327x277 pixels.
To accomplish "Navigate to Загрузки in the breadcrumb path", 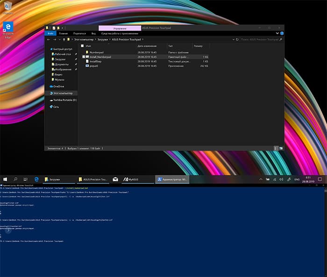I will click(x=101, y=40).
